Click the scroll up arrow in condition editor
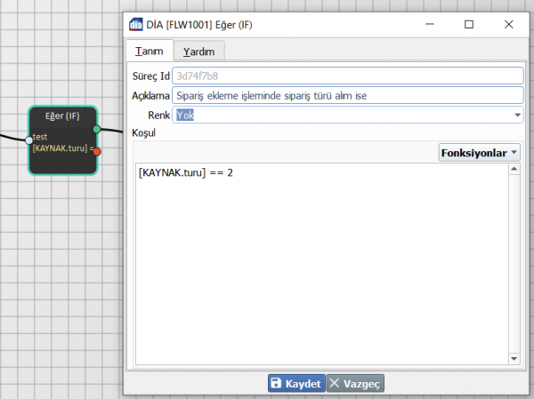 pyautogui.click(x=514, y=169)
